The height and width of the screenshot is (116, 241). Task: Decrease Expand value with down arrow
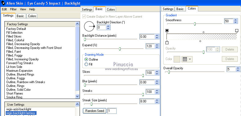[x=157, y=47]
